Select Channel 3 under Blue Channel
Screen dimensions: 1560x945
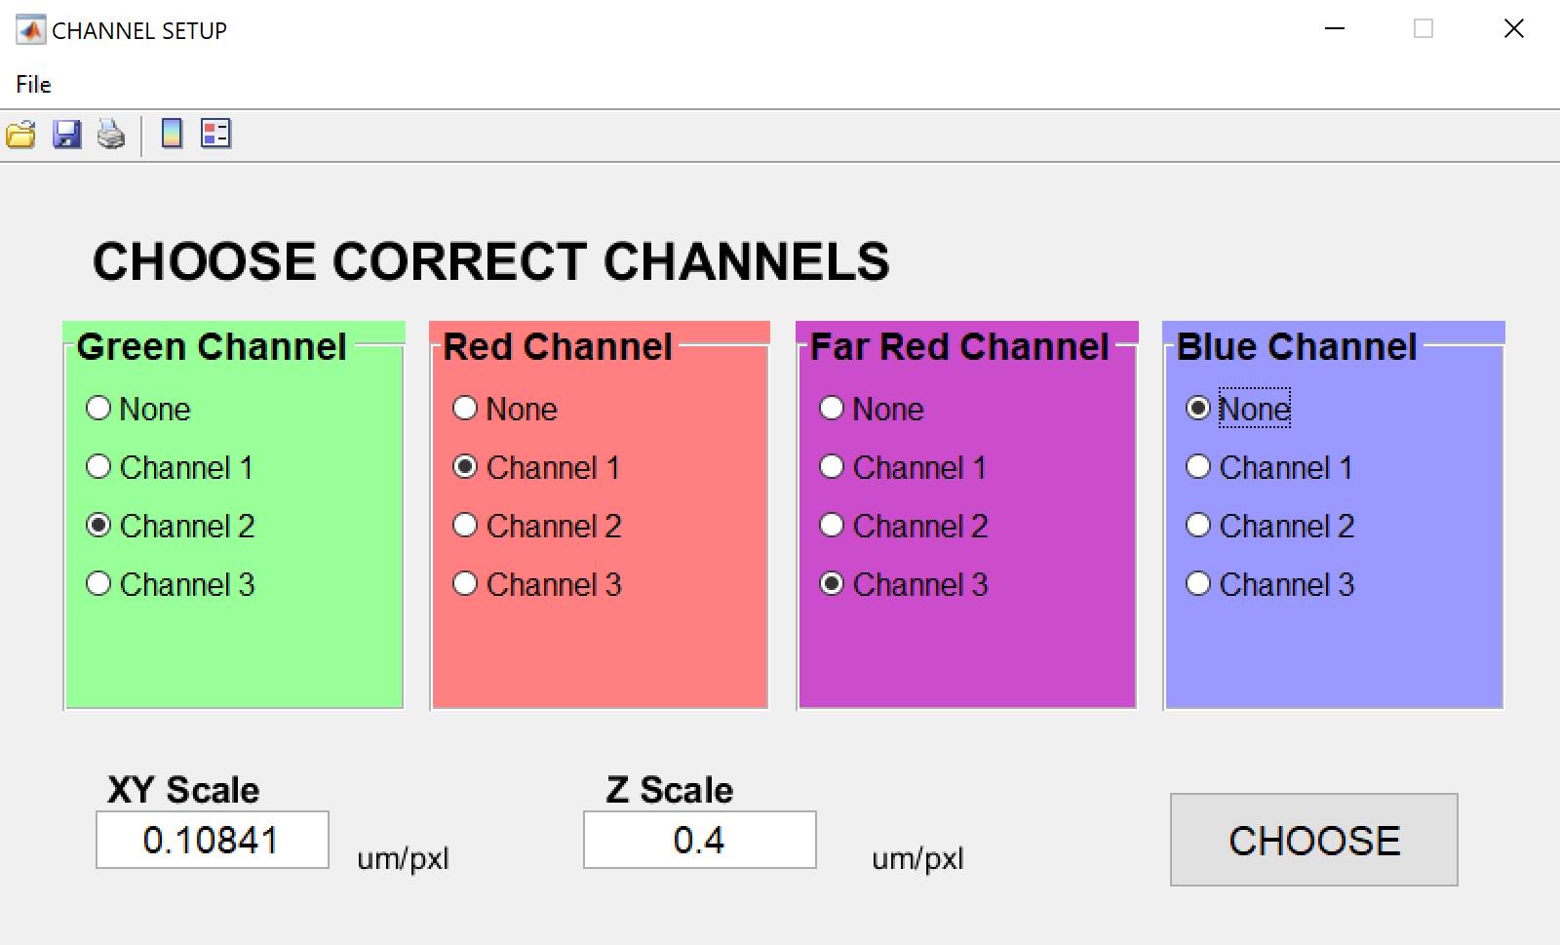[1198, 584]
